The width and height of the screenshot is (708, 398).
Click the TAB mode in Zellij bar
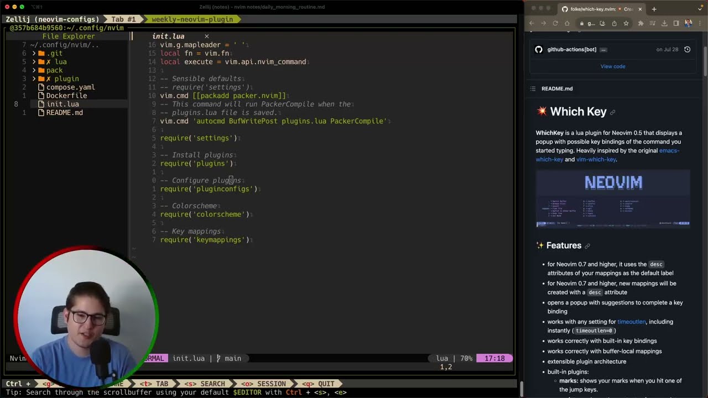coord(154,384)
